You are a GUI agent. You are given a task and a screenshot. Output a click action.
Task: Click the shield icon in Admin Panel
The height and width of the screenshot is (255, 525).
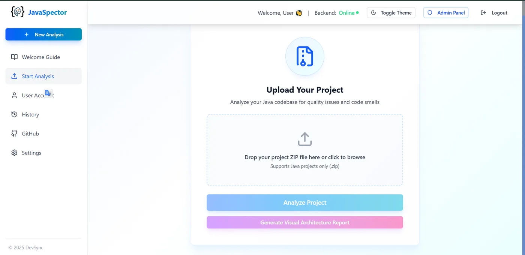[430, 13]
